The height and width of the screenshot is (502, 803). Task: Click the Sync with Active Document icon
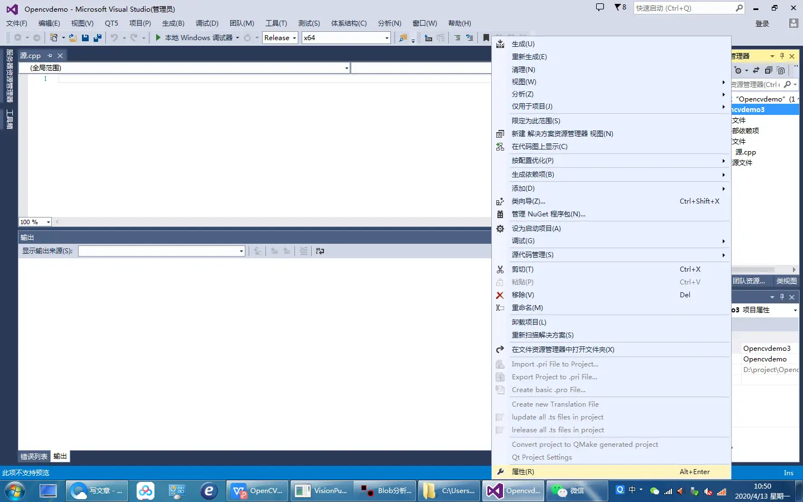click(x=756, y=70)
